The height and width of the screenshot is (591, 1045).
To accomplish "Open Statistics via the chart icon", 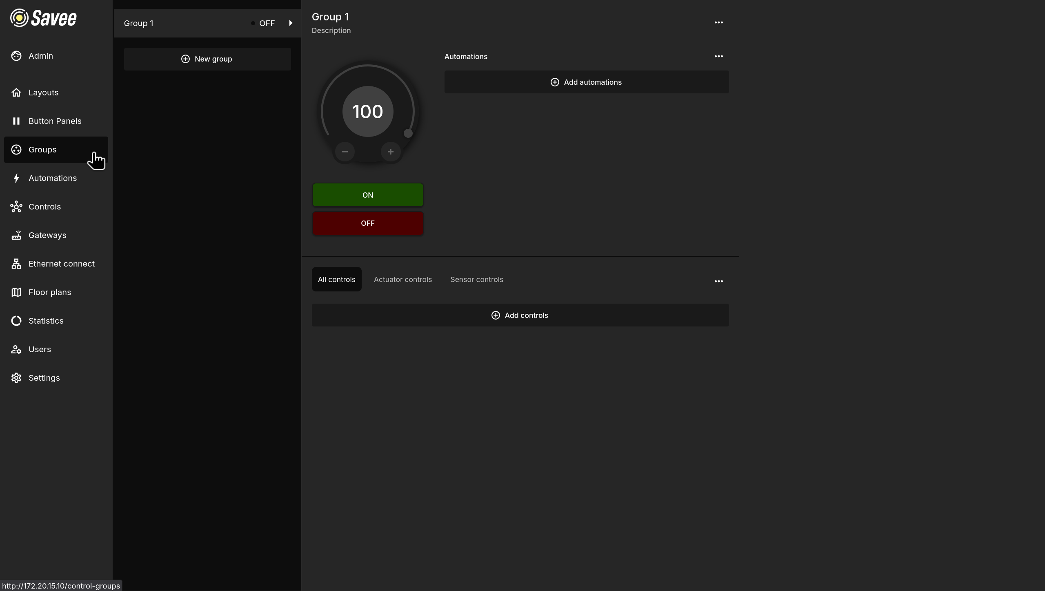I will tap(16, 321).
